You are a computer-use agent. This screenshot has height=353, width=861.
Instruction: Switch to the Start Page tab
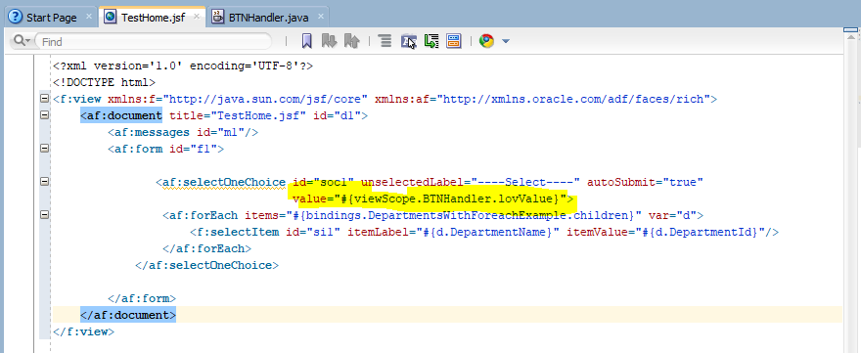tap(51, 17)
